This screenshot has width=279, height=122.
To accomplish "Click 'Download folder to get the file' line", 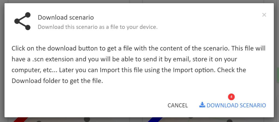I will (x=57, y=81).
